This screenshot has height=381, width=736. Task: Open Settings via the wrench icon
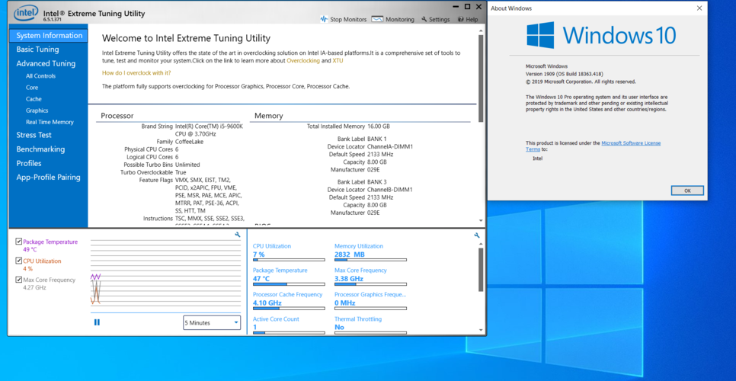click(x=424, y=19)
